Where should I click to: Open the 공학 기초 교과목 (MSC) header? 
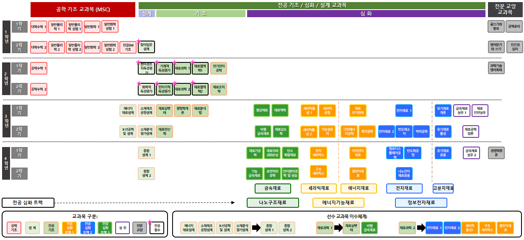pos(83,9)
